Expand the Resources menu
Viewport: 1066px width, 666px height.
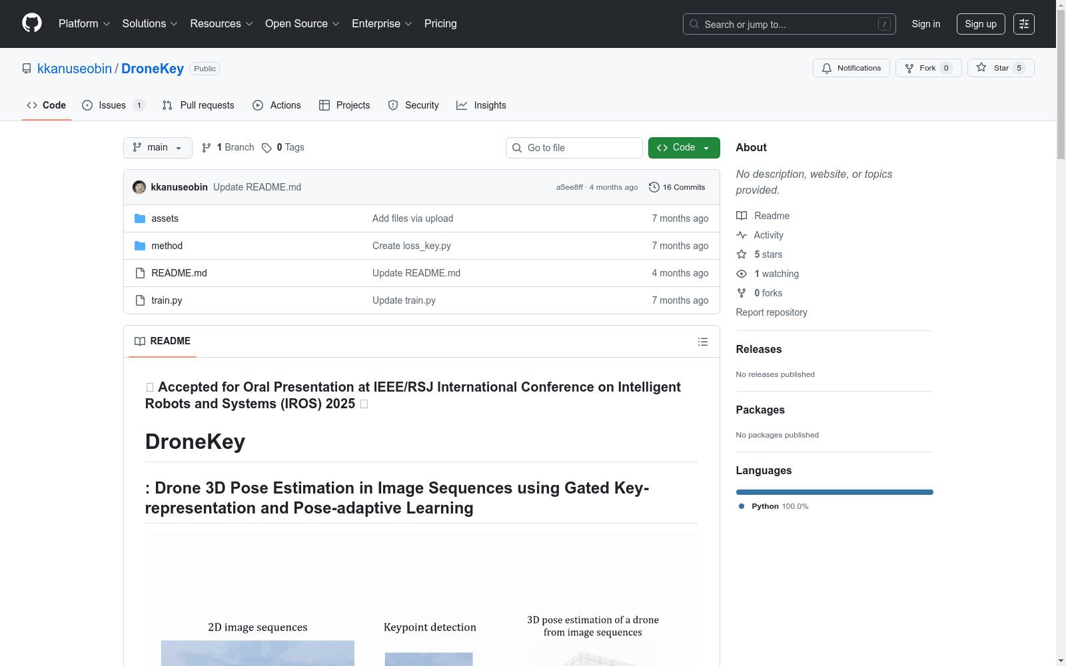tap(222, 24)
